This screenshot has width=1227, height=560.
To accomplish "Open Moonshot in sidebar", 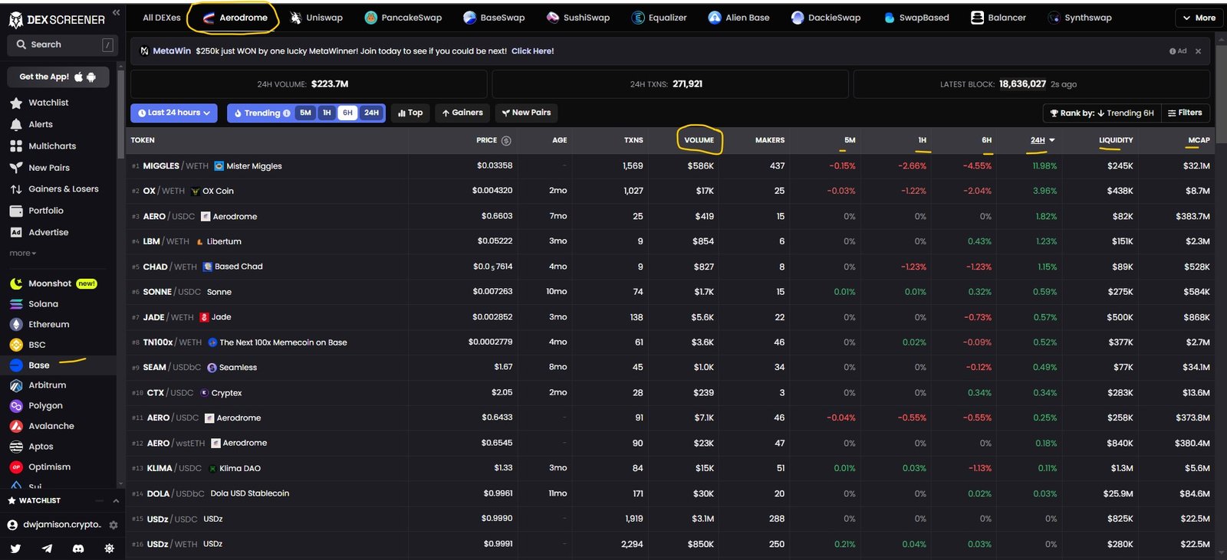I will point(50,283).
